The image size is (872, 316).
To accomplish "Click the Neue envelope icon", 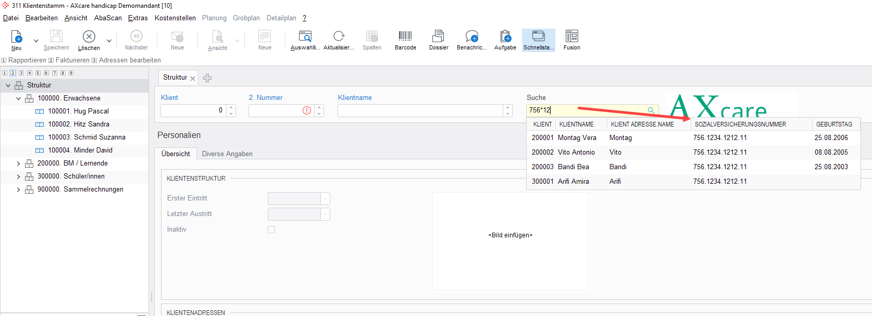I will [x=177, y=36].
